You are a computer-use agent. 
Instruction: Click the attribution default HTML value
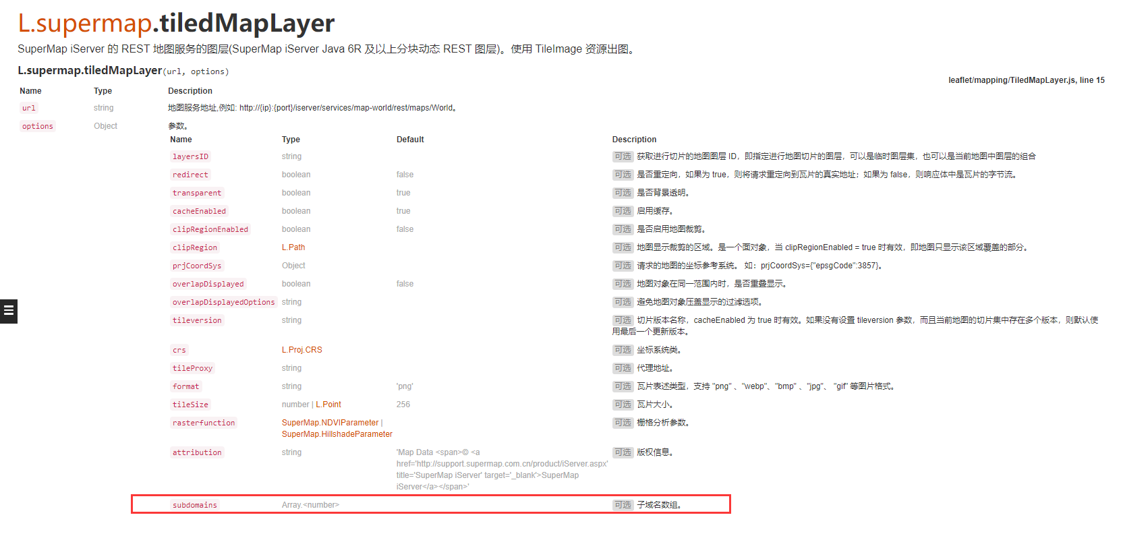(x=502, y=469)
